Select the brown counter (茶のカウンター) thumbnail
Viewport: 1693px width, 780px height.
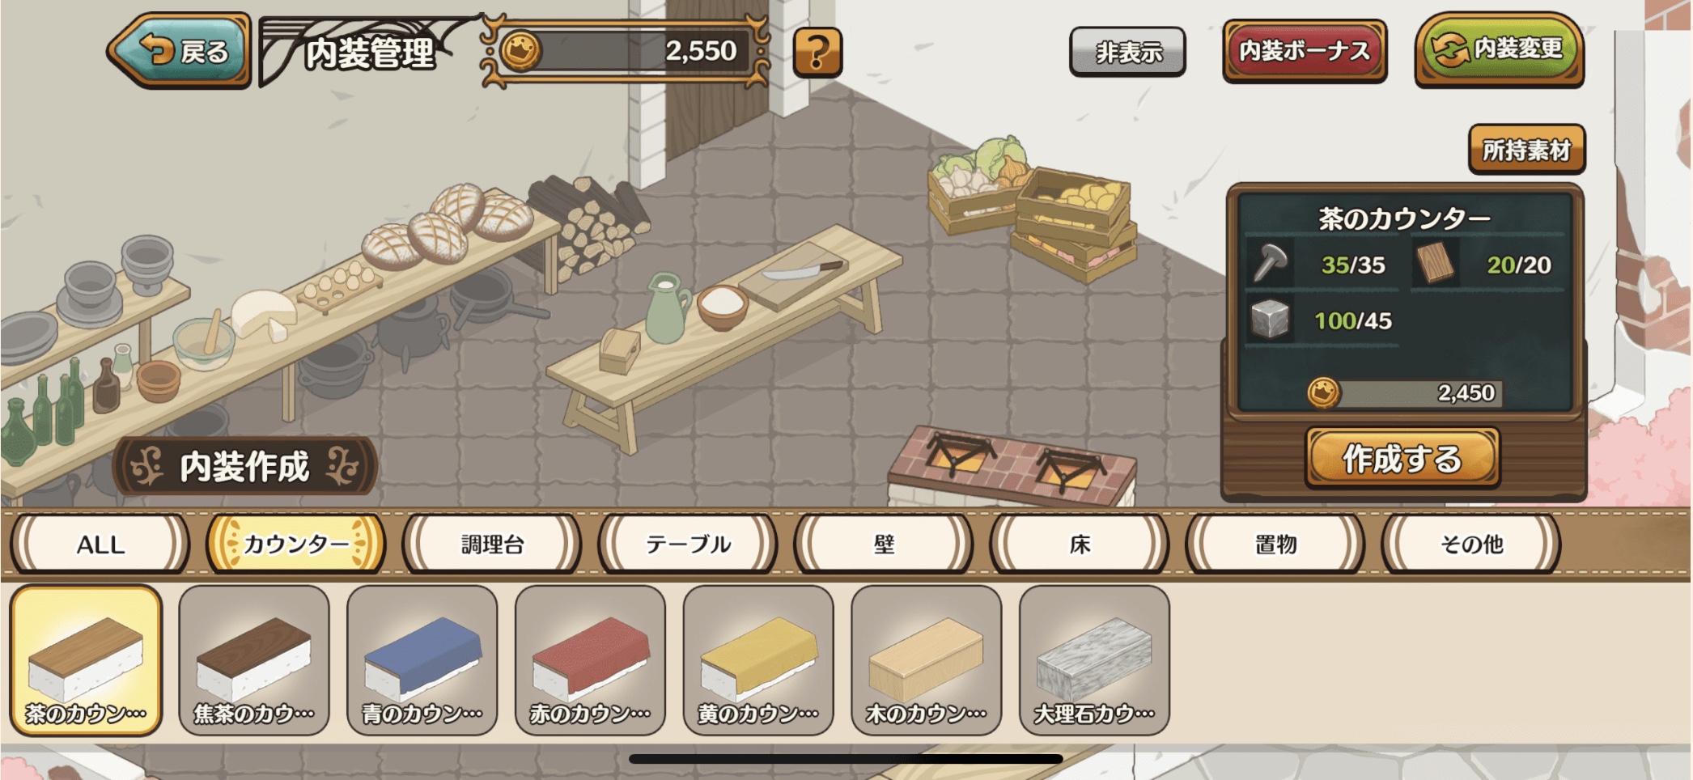tap(86, 660)
